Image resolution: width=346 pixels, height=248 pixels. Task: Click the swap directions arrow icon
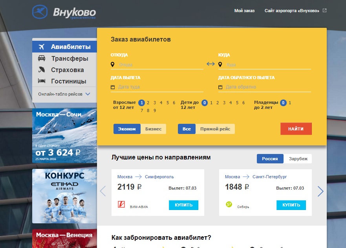coord(211,64)
